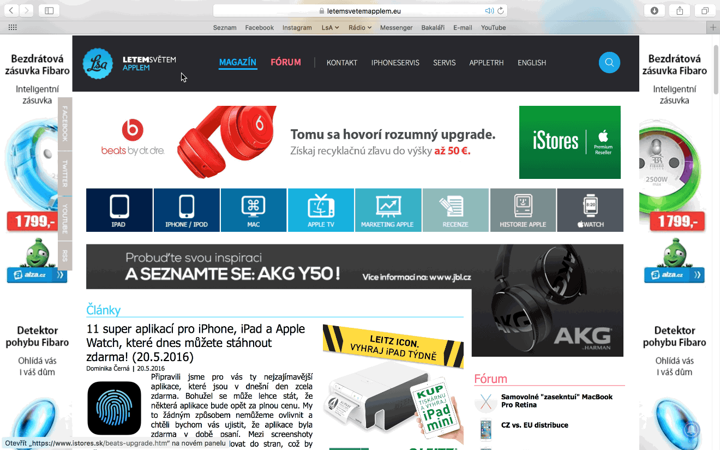This screenshot has height=450, width=720.
Task: Click the LSA round logo badge
Action: (98, 63)
